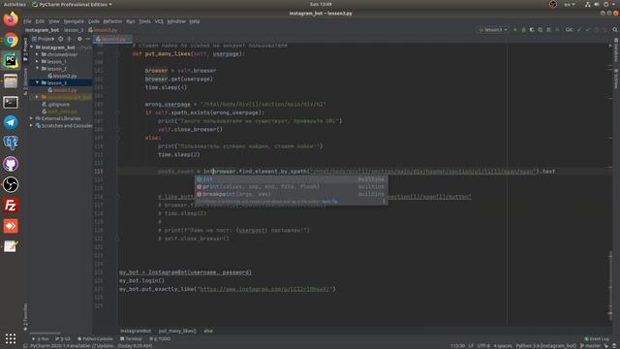Screen dimensions: 620x349
Task: Open the Event Log in status bar
Action: pyautogui.click(x=597, y=338)
